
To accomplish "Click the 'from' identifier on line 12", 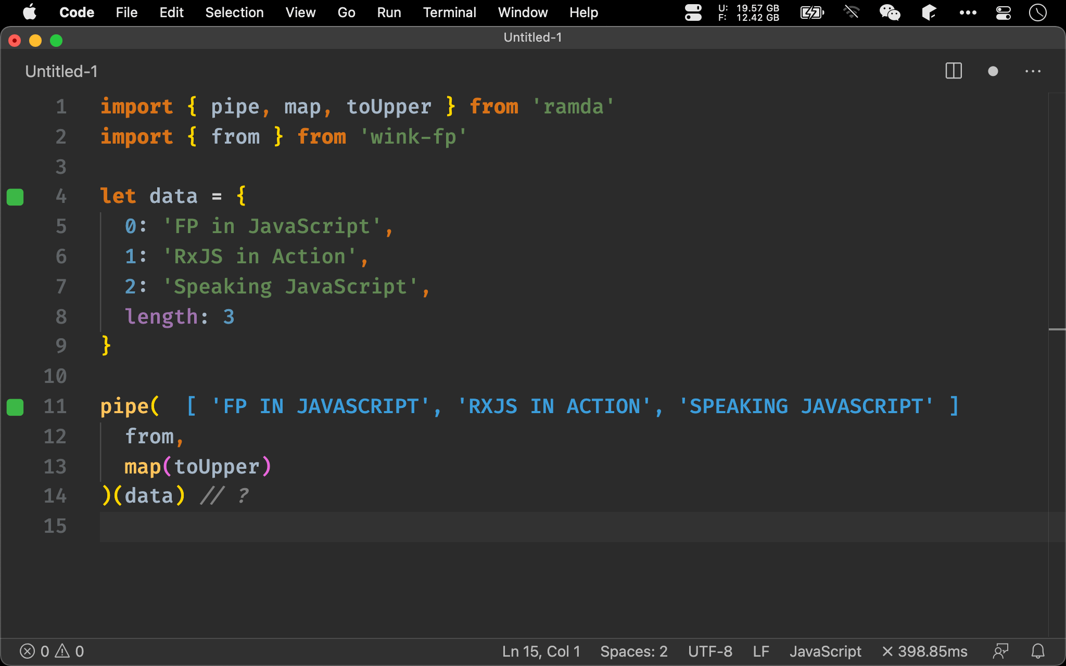I will [x=149, y=437].
